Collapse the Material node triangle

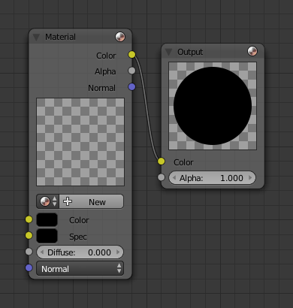click(36, 38)
